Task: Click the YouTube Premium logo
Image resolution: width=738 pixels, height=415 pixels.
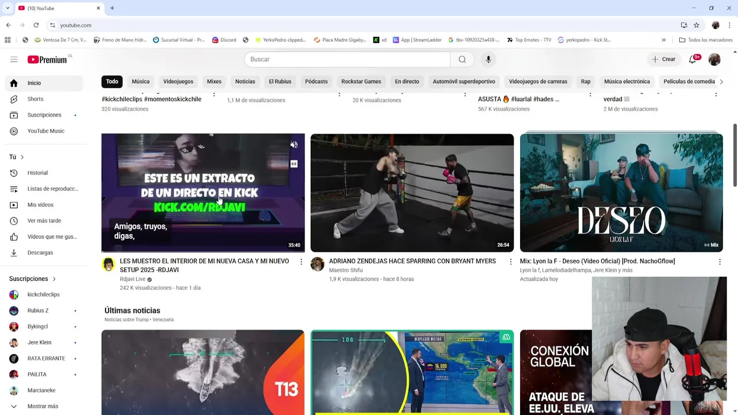Action: click(x=48, y=59)
